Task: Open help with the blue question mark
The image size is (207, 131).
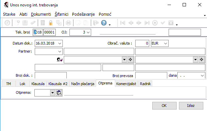Action: (x=104, y=23)
